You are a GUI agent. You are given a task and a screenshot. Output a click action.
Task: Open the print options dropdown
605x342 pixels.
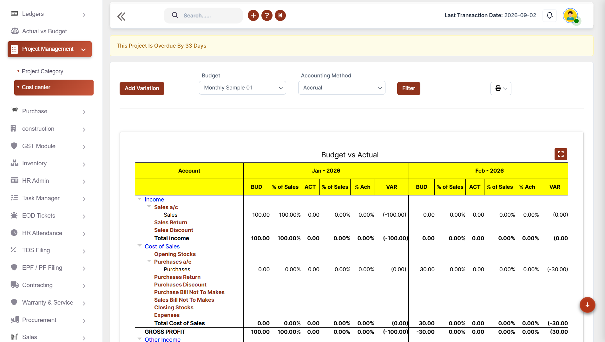tap(501, 88)
